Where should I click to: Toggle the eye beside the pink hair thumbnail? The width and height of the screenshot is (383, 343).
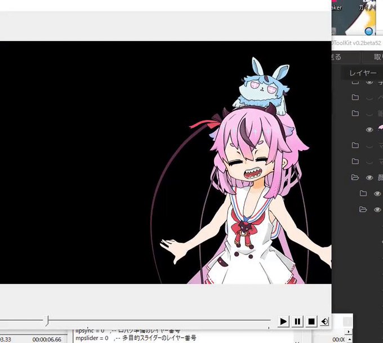tap(369, 130)
